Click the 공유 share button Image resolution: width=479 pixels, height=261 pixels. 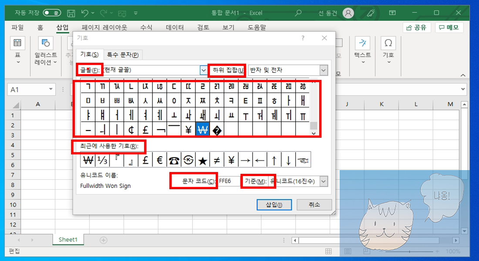point(417,27)
